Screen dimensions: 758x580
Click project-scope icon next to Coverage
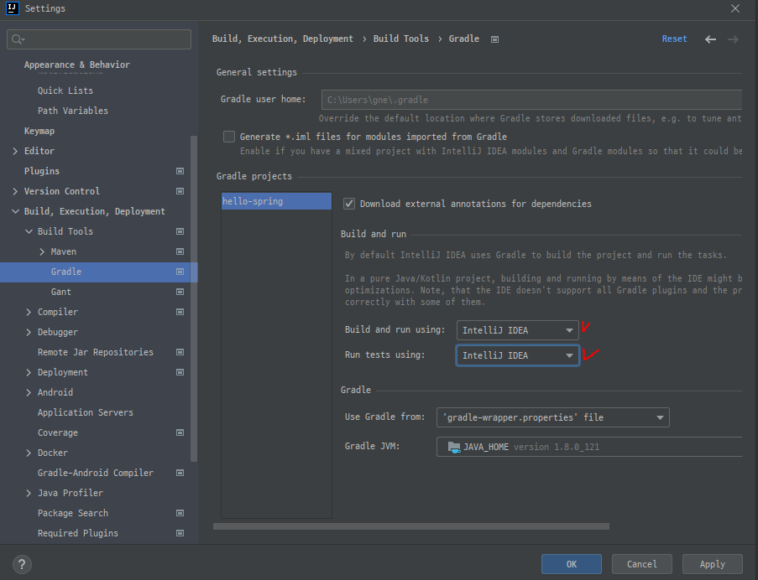(180, 432)
